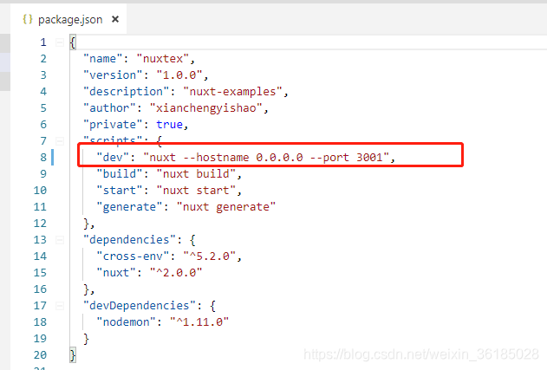This screenshot has width=547, height=370.
Task: Click the true value on line 6
Action: pos(169,125)
